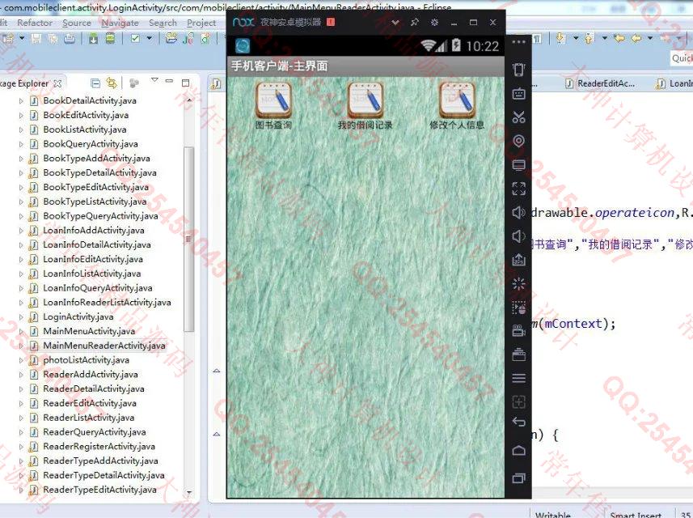Screen dimensions: 693x518
Task: Click Link with Editor icon in Package Explorer
Action: pyautogui.click(x=112, y=83)
